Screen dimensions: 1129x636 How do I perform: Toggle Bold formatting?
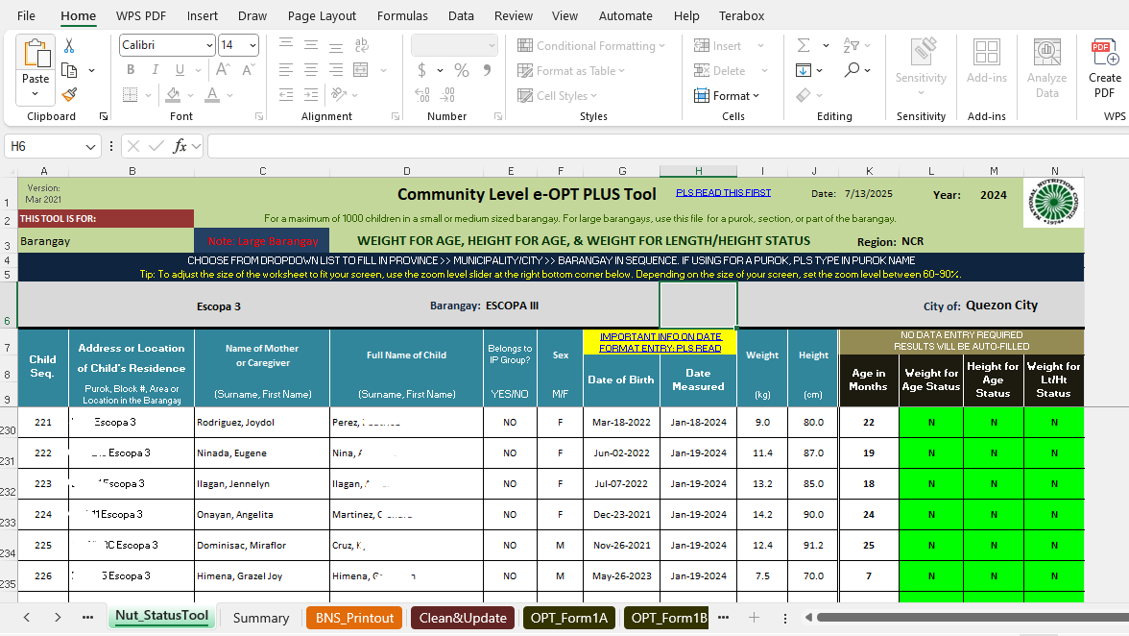[131, 70]
